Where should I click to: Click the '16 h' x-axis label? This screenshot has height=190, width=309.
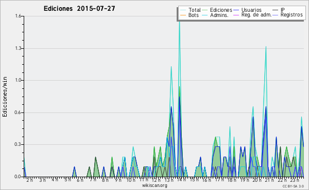pyautogui.click(x=207, y=180)
